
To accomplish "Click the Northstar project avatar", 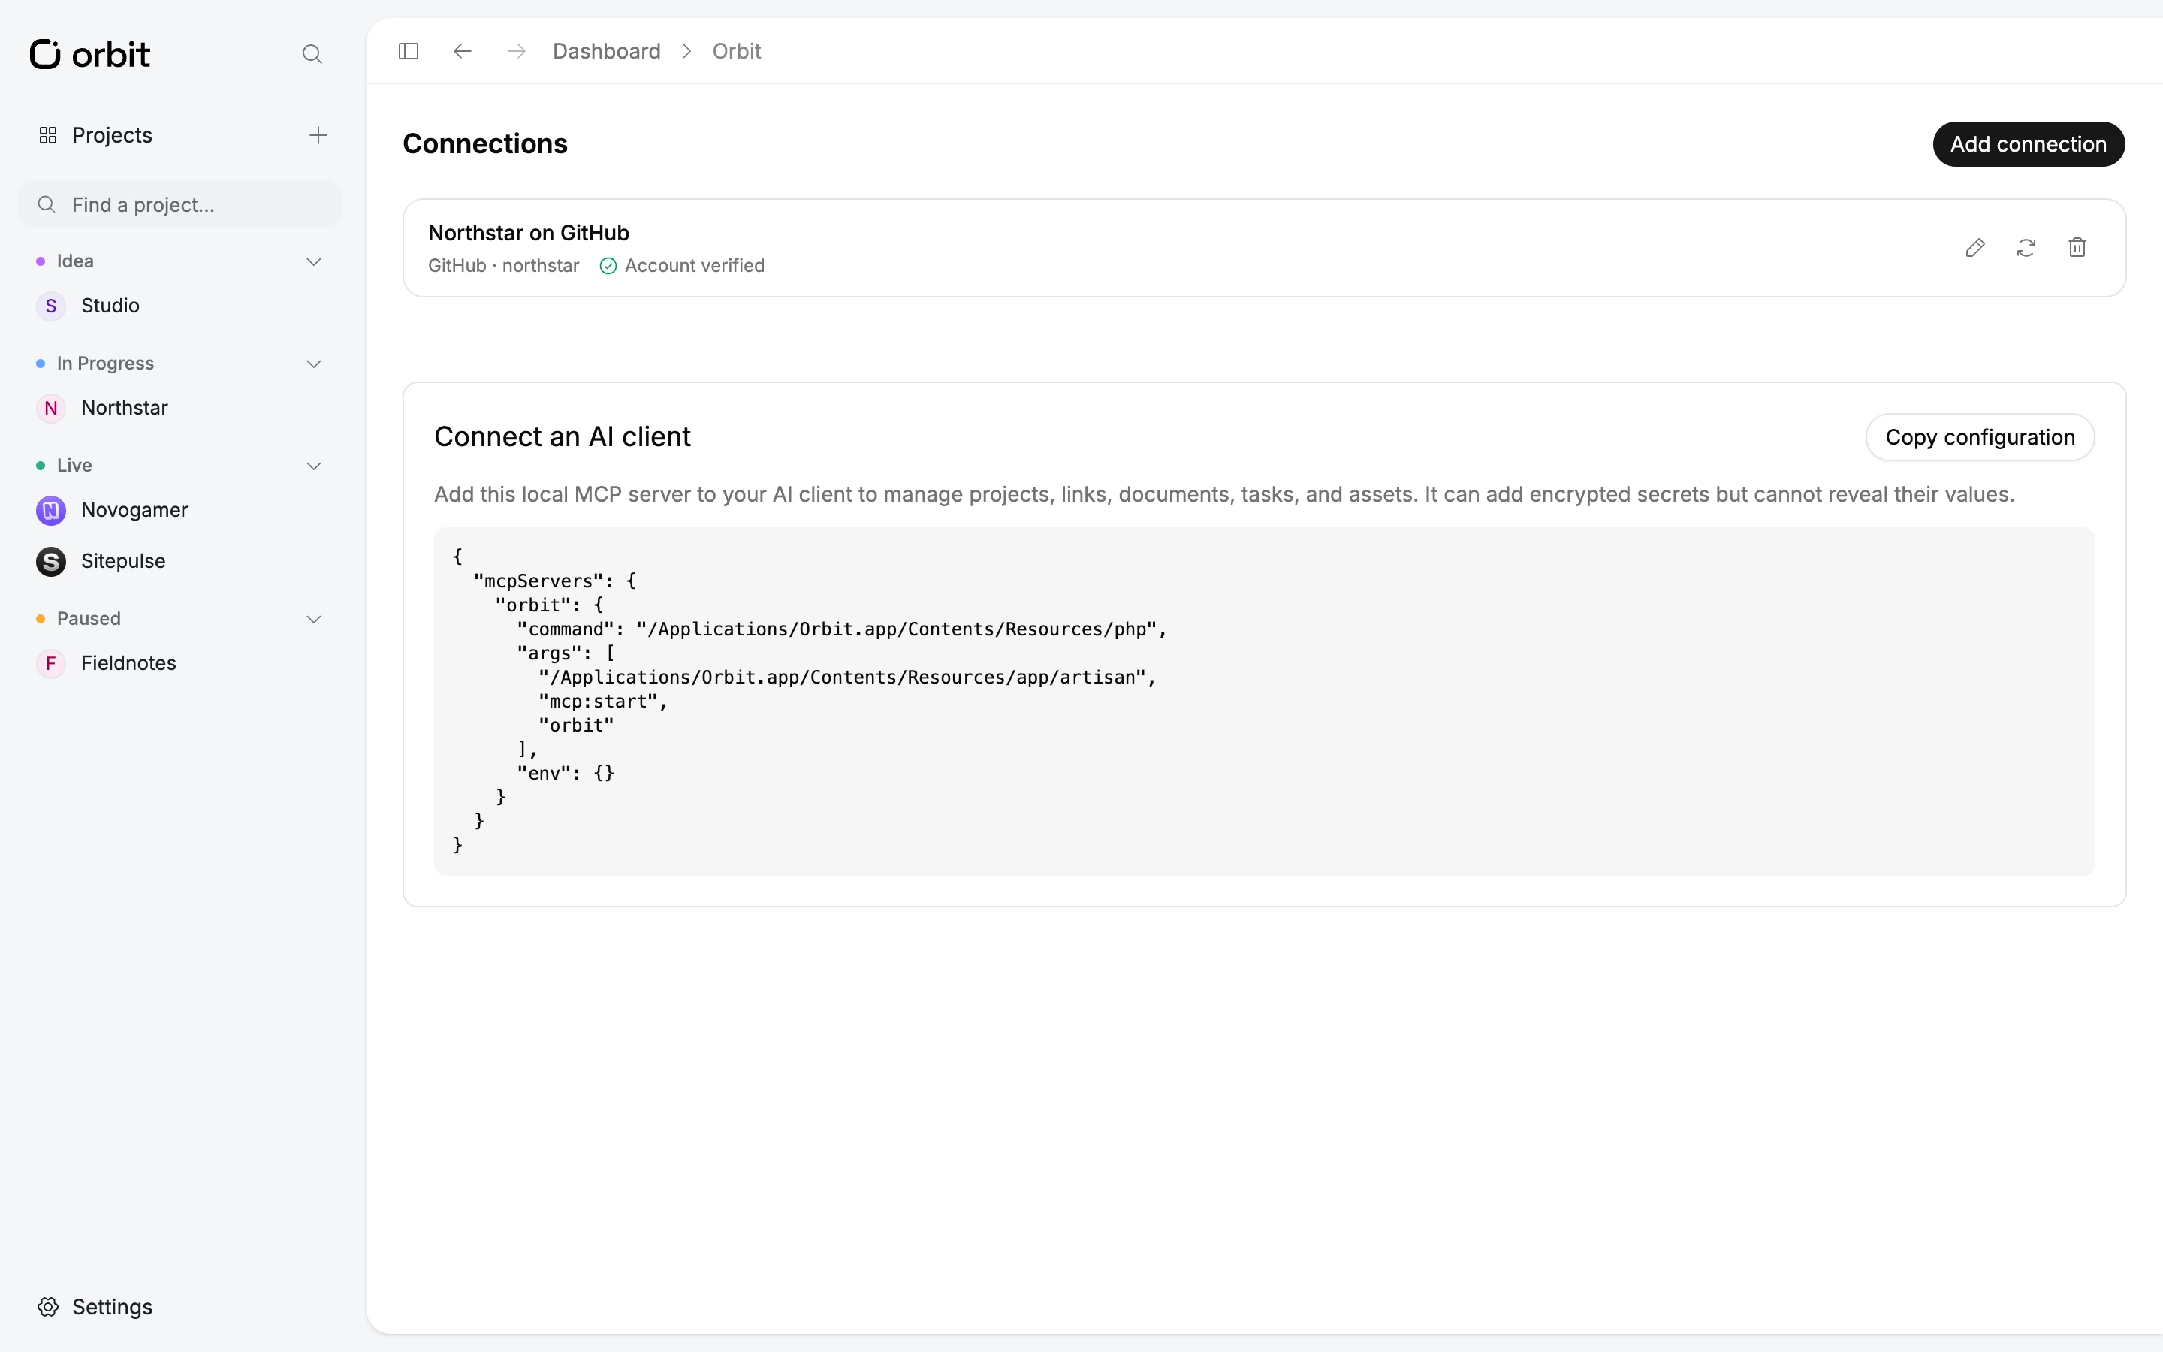I will [x=51, y=409].
